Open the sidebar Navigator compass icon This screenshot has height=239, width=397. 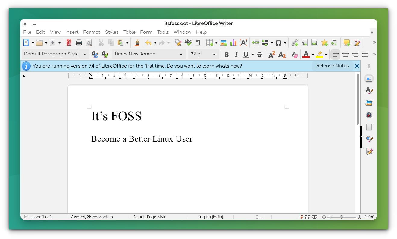click(x=369, y=115)
